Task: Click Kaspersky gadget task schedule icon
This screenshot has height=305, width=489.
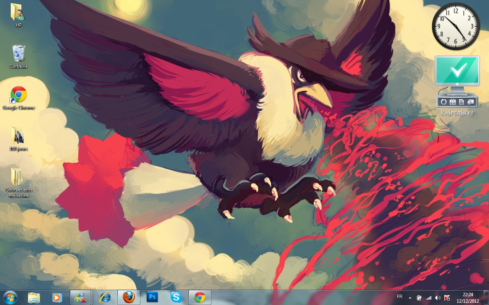Action: tap(453, 102)
